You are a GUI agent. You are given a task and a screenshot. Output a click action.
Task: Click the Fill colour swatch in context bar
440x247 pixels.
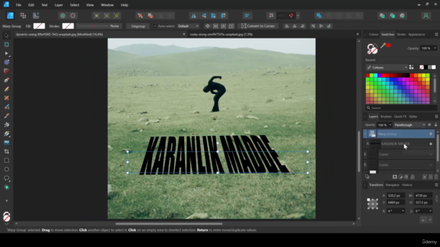pyautogui.click(x=39, y=26)
